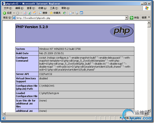
Task: Click the Edit page icon in toolbar
Action: 82,13
